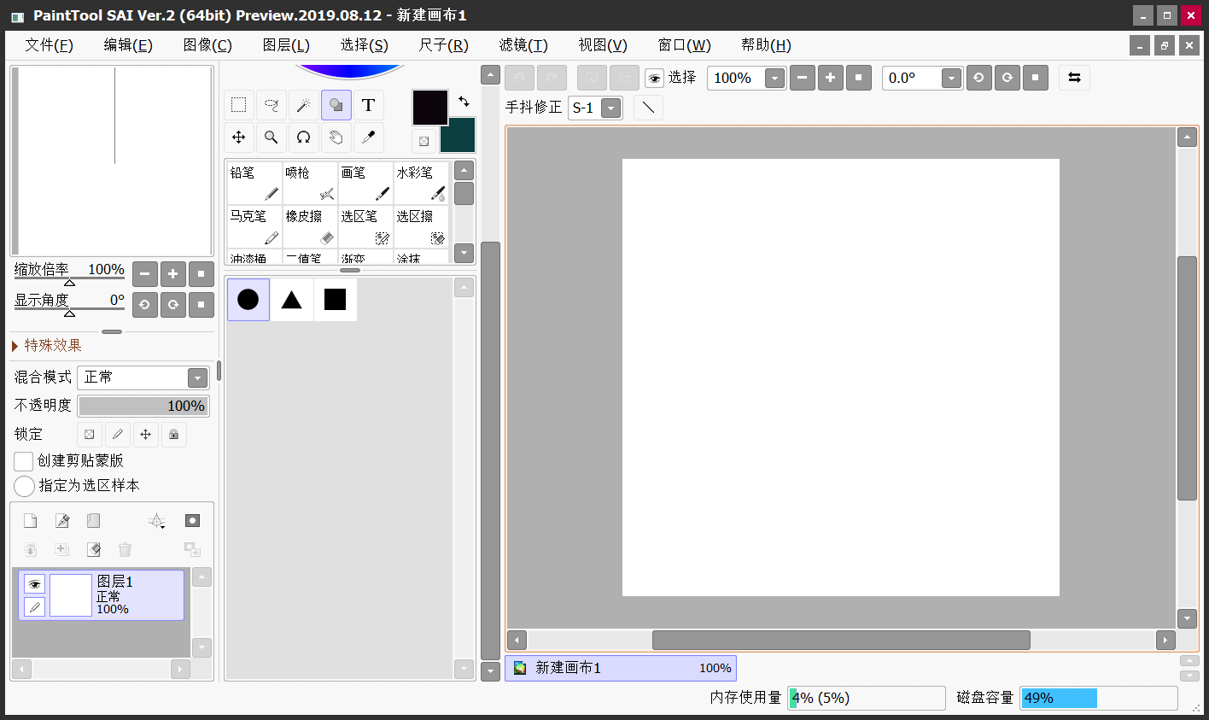This screenshot has width=1209, height=720.
Task: Select the rectangular selection tool
Action: coord(239,105)
